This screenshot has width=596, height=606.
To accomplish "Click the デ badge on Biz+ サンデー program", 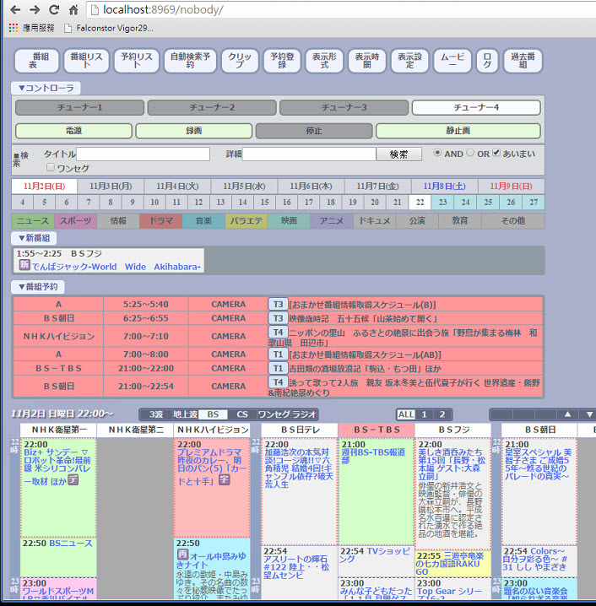I will coord(73,480).
